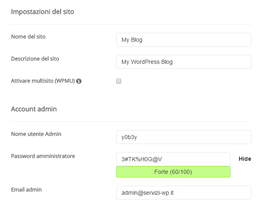264x207 pixels.
Task: Click the "Descrizione del sito" label
Action: [x=35, y=59]
